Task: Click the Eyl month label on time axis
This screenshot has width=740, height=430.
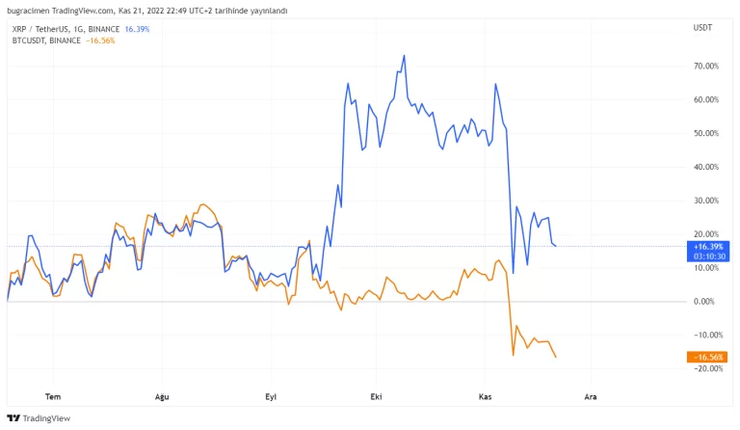Action: 270,396
